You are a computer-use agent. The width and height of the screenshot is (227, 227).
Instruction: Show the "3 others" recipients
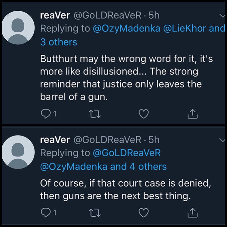coord(58,42)
